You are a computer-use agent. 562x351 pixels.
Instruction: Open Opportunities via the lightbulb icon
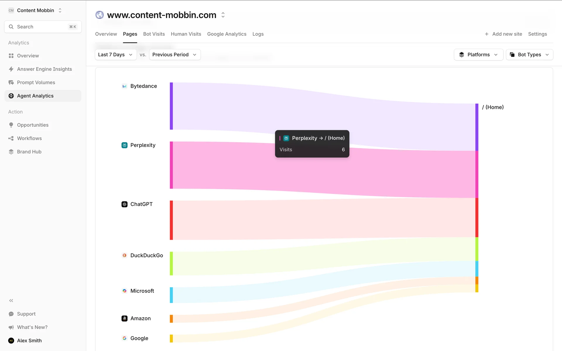pos(11,125)
